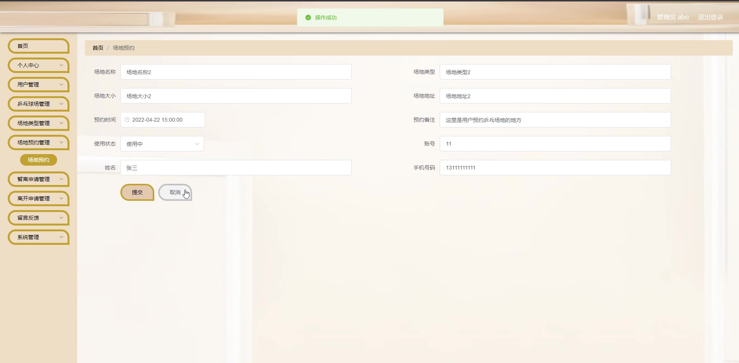Click 退出登录 to log out
Screen dimensions: 739x363
coord(710,17)
